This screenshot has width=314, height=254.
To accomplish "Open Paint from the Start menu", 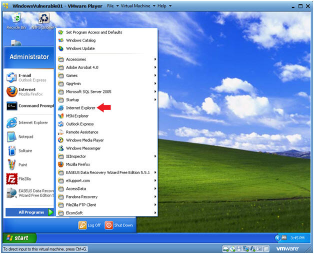I will (x=17, y=164).
